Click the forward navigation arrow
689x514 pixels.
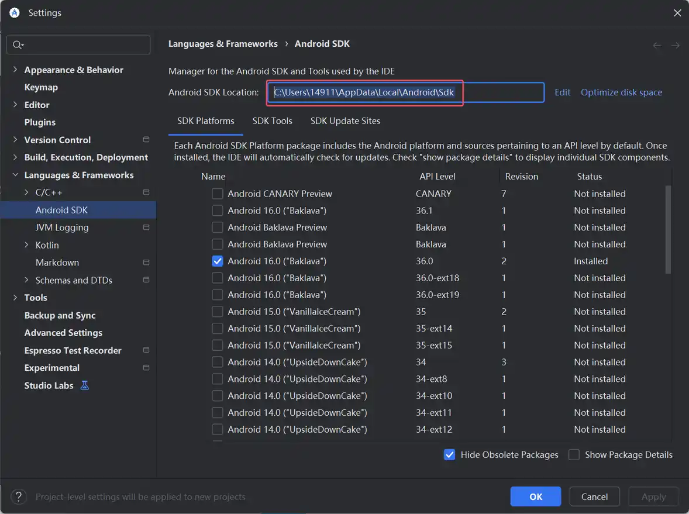676,45
